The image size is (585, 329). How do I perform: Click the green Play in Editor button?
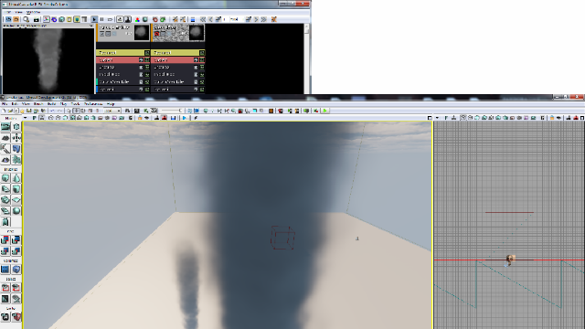coord(325,111)
